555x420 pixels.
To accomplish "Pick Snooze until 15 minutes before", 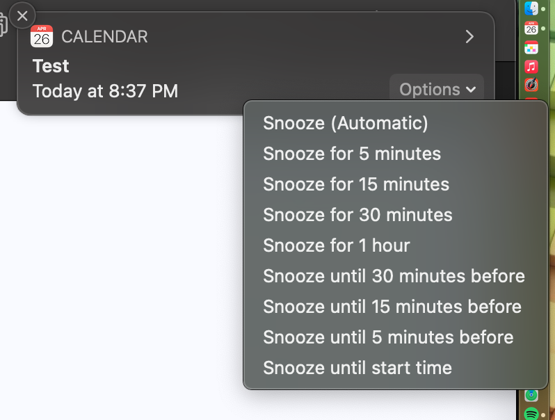I will point(392,307).
